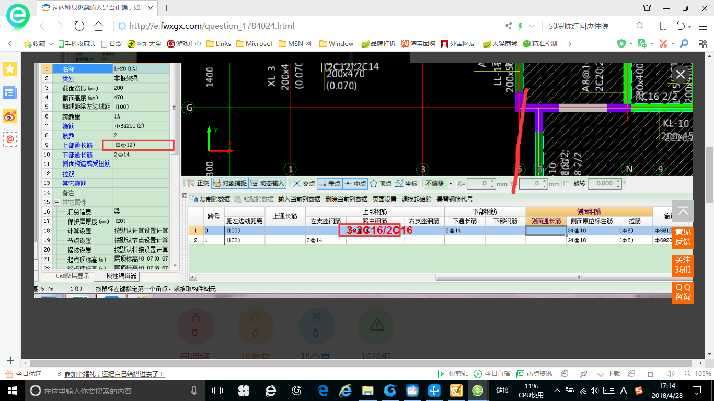Open the 天猫商城 bookmark
The width and height of the screenshot is (714, 401).
(500, 44)
